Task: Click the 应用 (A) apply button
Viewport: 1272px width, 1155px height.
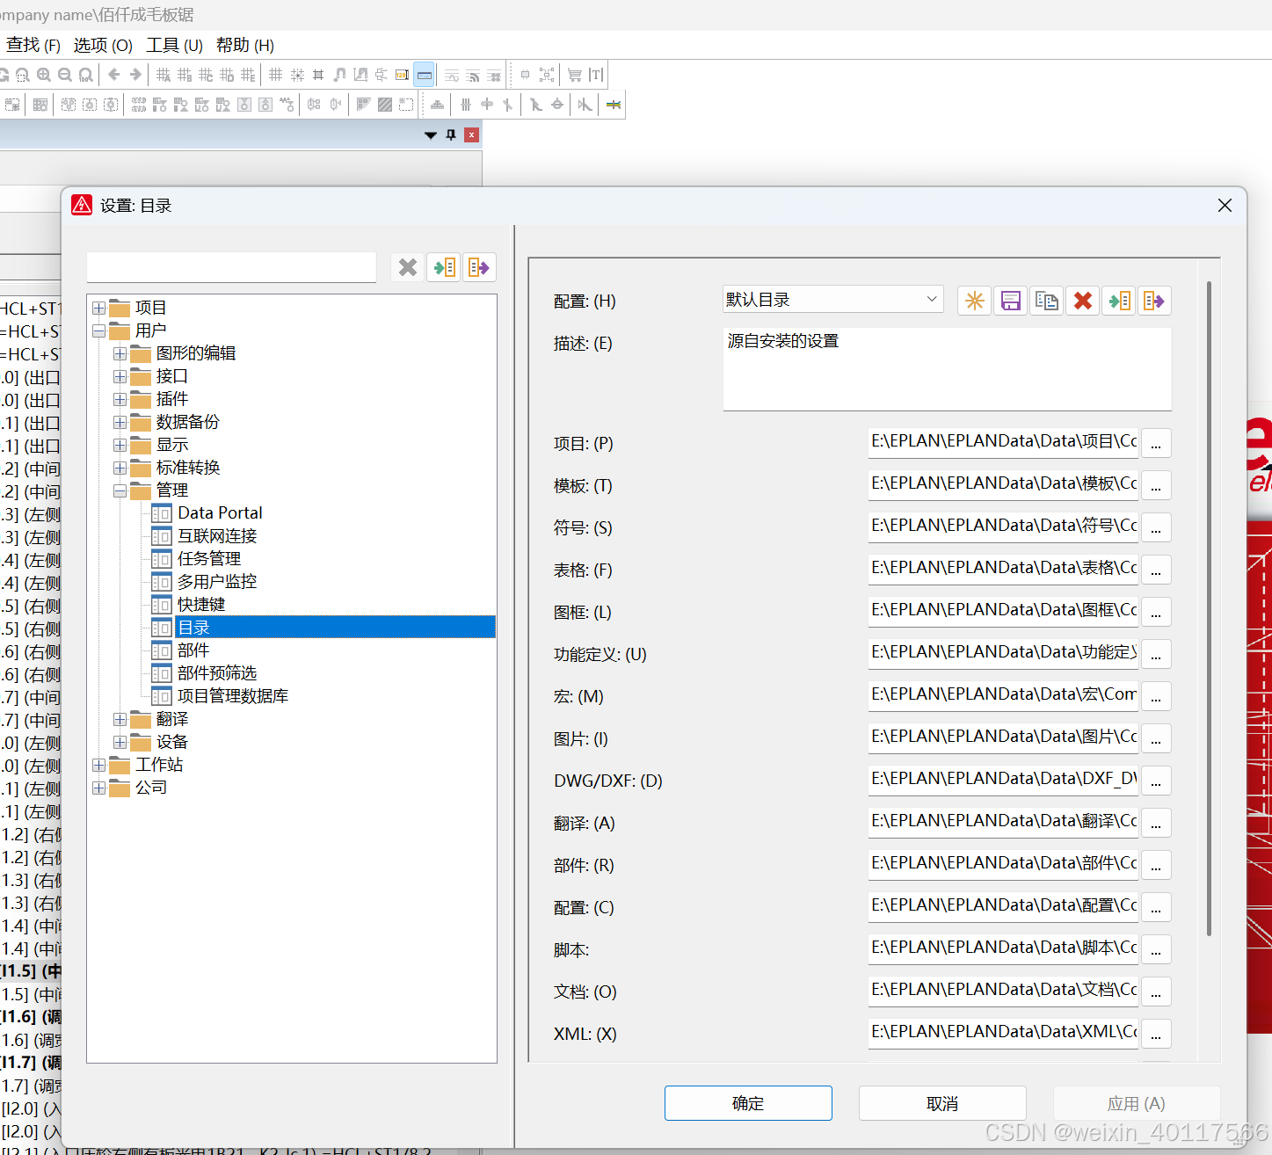Action: point(1137,1103)
